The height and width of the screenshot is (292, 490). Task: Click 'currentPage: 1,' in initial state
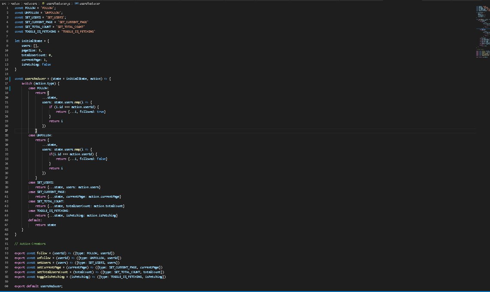(x=34, y=60)
